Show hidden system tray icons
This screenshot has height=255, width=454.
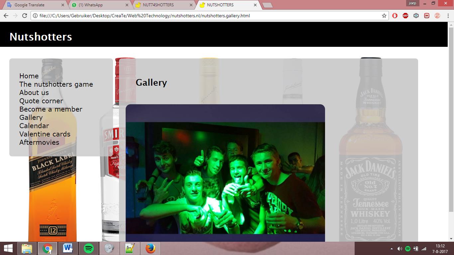(x=392, y=249)
